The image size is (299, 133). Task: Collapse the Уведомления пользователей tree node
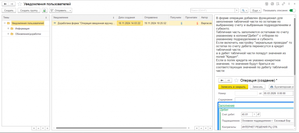click(x=5, y=23)
